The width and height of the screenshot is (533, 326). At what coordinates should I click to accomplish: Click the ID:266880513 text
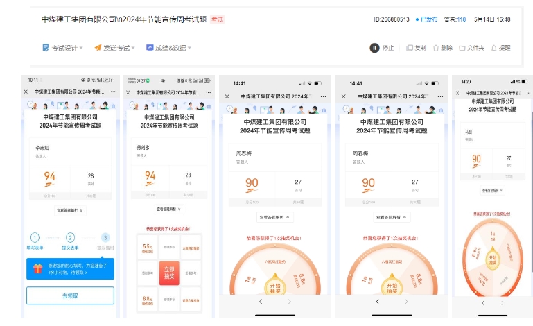pyautogui.click(x=392, y=19)
